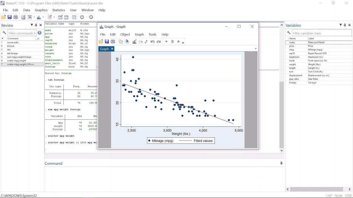The width and height of the screenshot is (353, 198).
Task: Click the Pause recording button in Graph toolbar
Action: (172, 42)
